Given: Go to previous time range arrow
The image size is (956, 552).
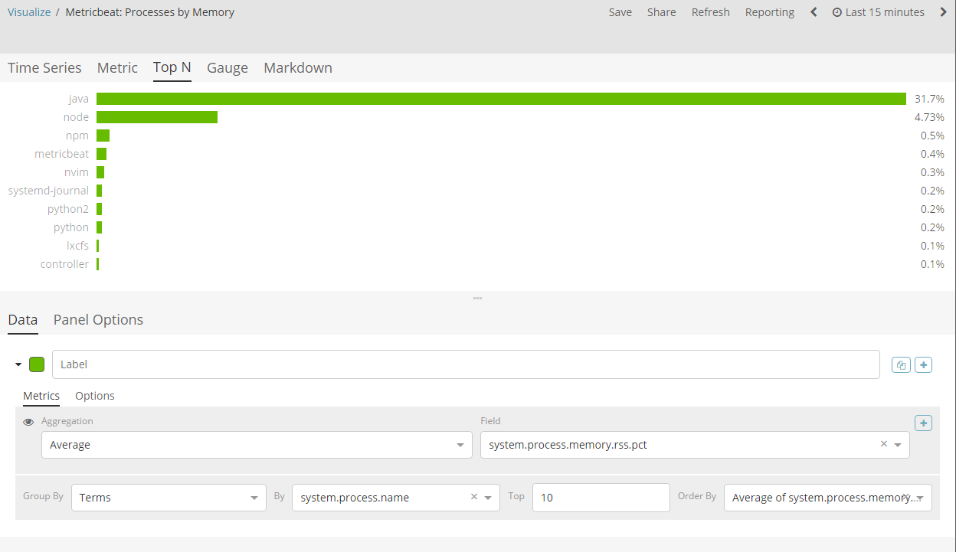Looking at the screenshot, I should pos(814,12).
